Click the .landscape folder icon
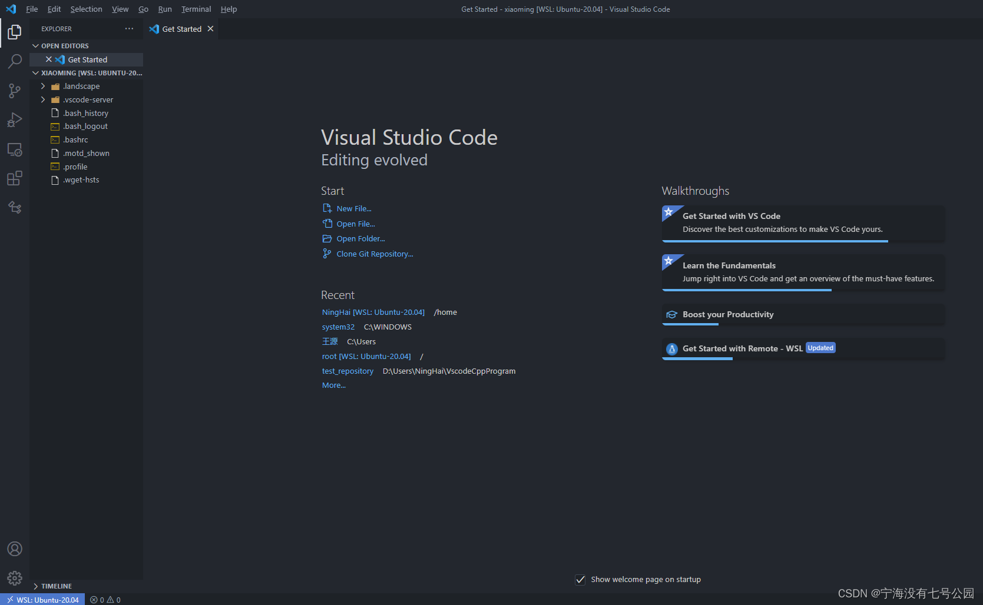 click(x=55, y=87)
